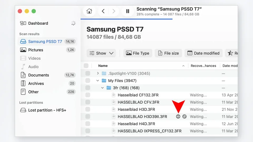Click the HASSELBLAD CFV.3FR file icon

[x=114, y=102]
